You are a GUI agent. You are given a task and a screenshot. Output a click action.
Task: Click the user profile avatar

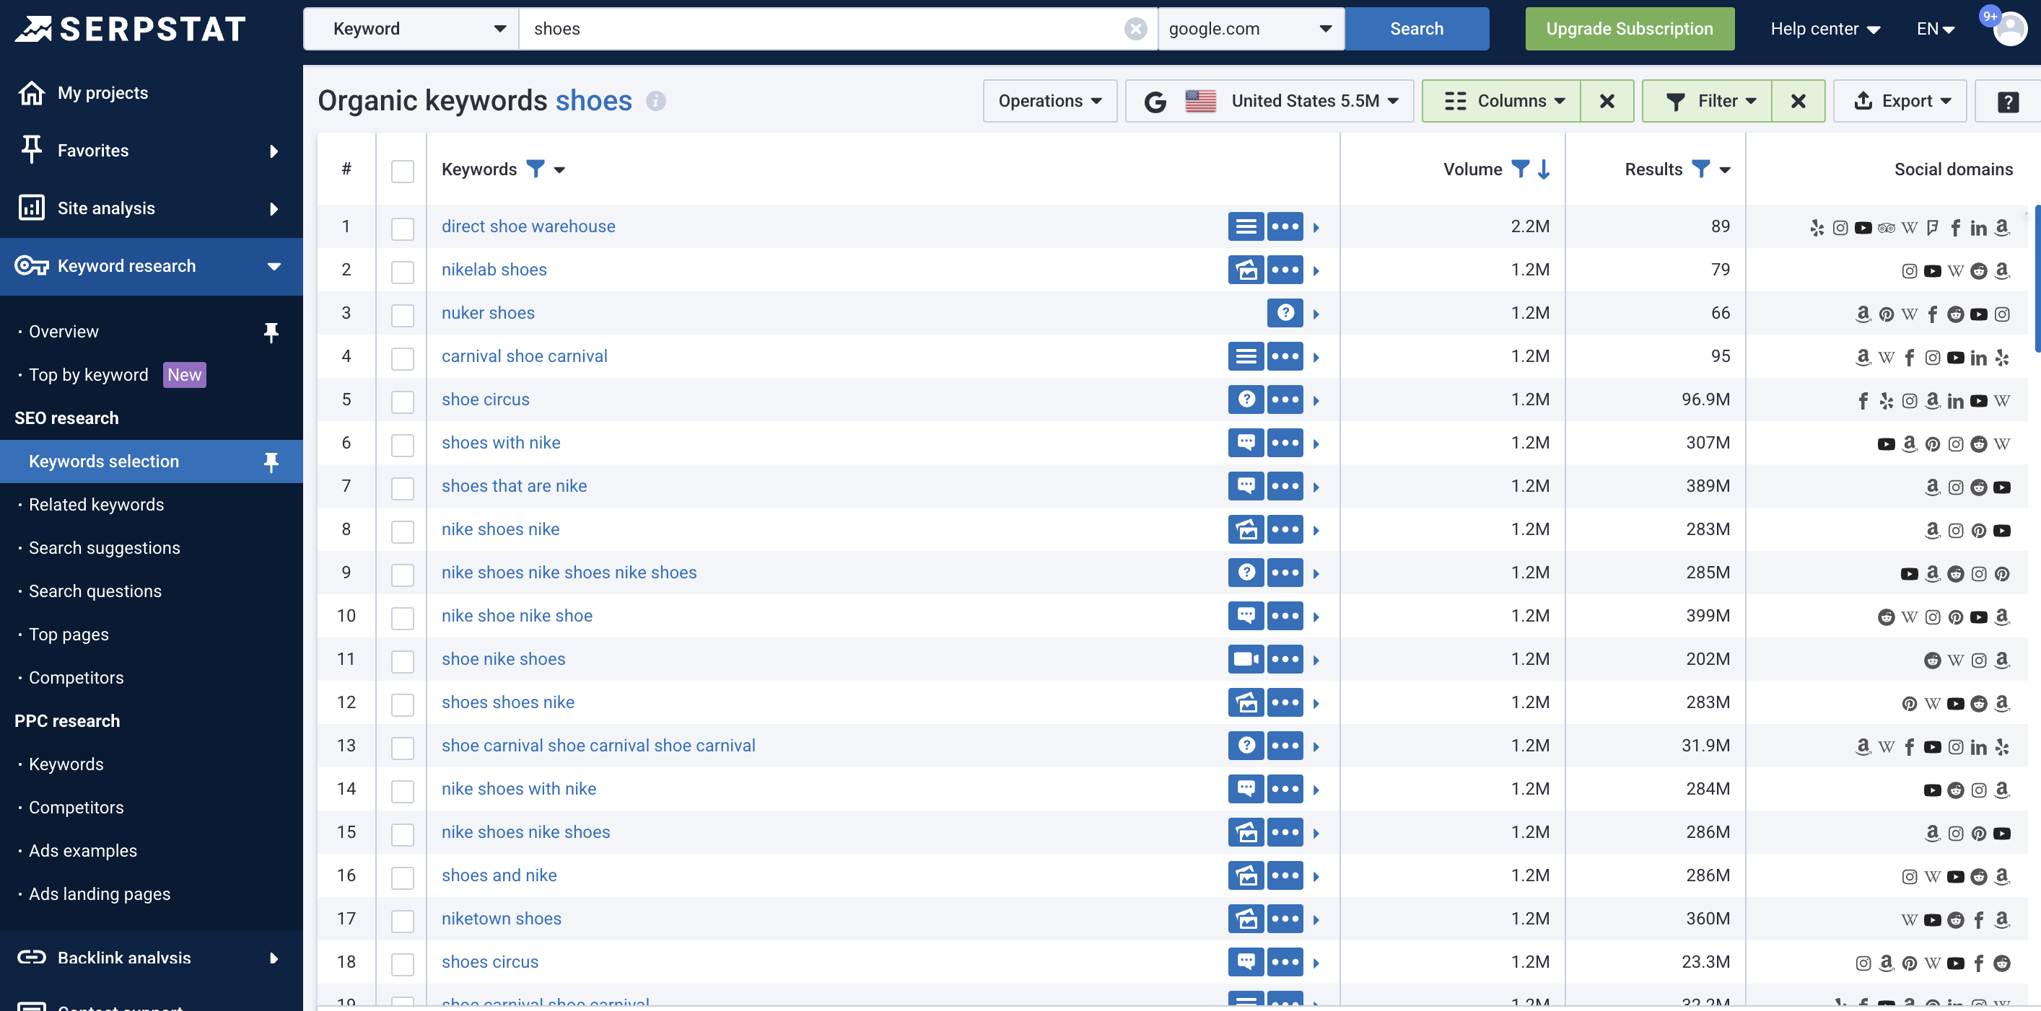(x=2009, y=30)
